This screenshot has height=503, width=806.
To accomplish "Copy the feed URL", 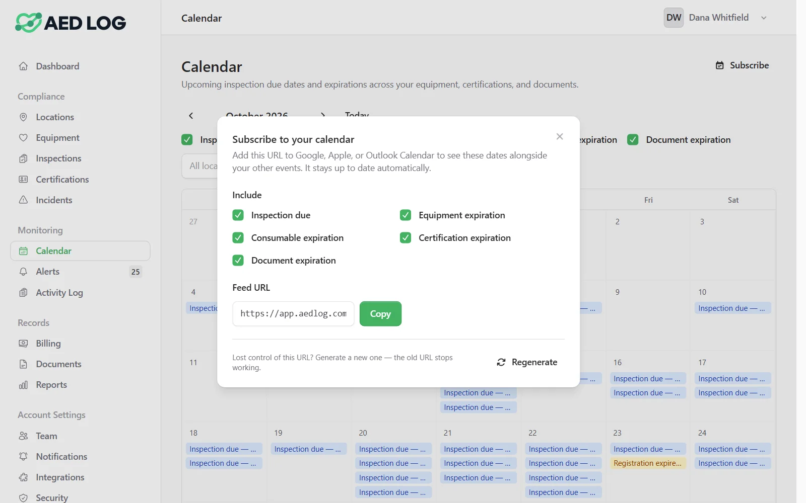I will (x=380, y=314).
